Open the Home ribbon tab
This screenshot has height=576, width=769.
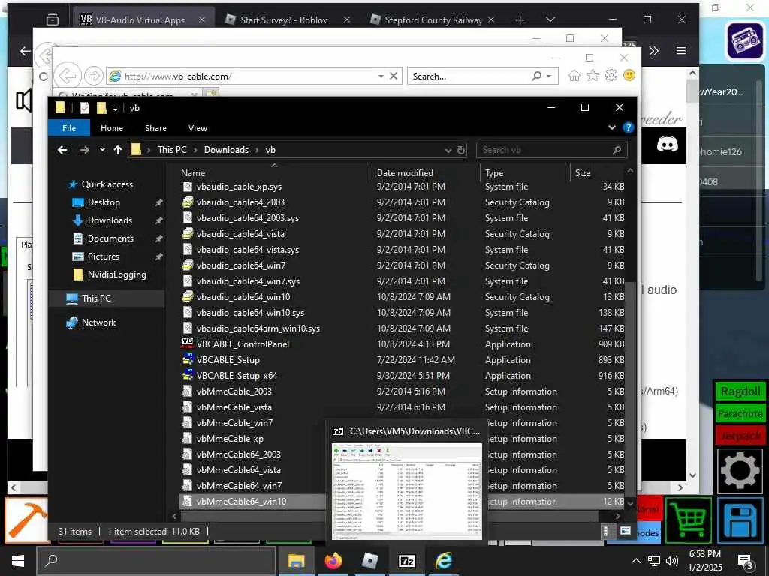tap(112, 128)
